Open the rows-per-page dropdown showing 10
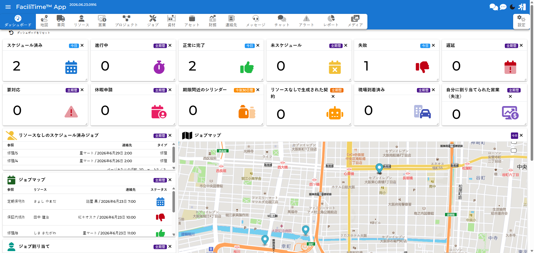Viewport: 534px width, 253px height. click(144, 169)
